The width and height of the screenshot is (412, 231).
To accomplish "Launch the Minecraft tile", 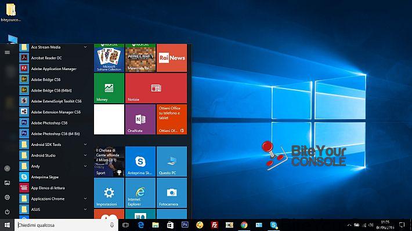I will tap(140, 58).
